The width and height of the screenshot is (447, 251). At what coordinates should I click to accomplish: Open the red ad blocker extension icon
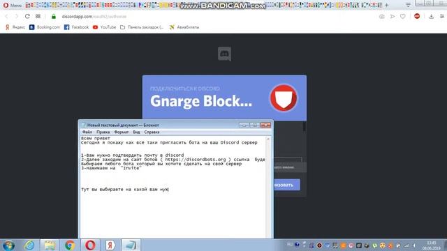pos(417,16)
